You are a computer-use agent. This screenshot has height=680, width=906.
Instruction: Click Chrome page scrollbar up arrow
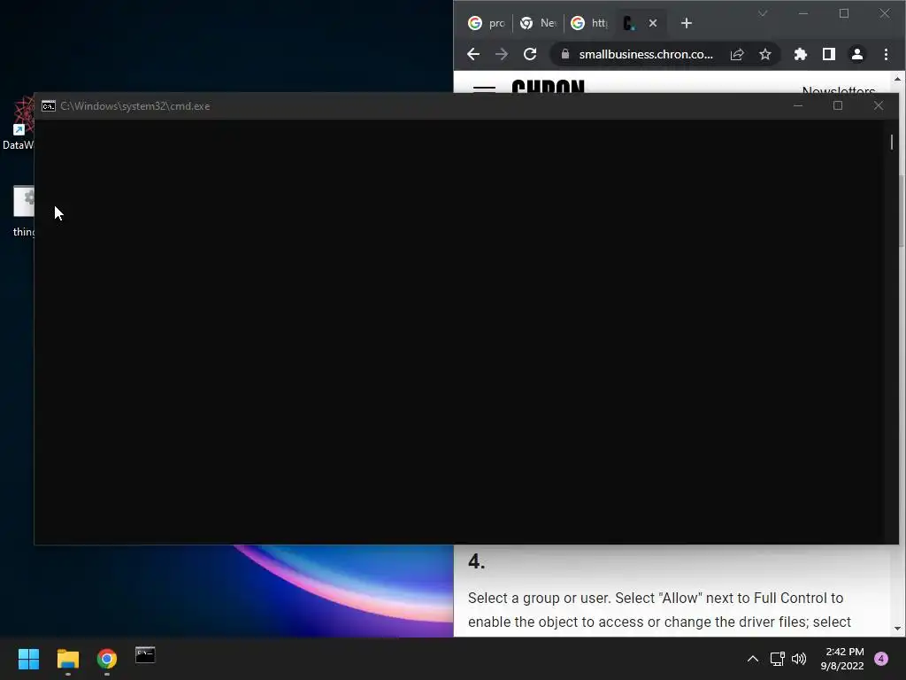(897, 79)
